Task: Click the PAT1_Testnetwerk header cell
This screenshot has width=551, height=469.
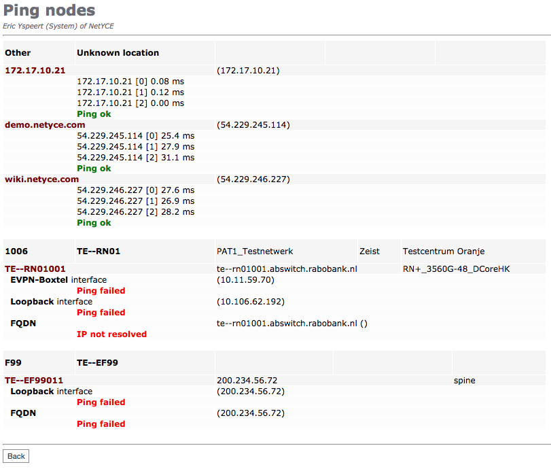Action: tap(255, 251)
